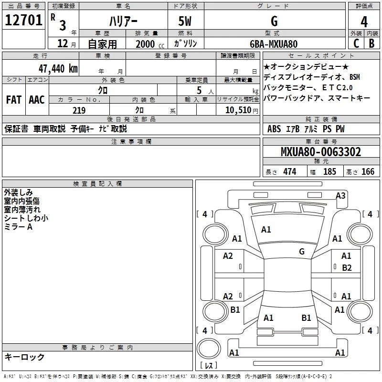The image size is (382, 382).
Task: Select the 6BA-MXUA80 model code
Action: pyautogui.click(x=274, y=44)
